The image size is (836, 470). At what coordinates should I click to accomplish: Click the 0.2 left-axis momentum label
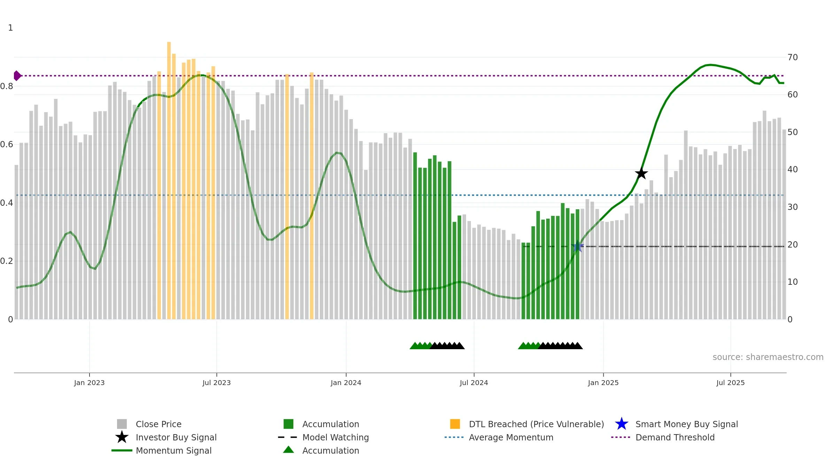tap(7, 261)
